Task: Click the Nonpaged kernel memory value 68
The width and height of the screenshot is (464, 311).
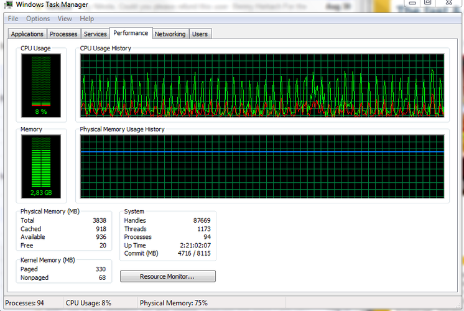Action: click(x=102, y=277)
